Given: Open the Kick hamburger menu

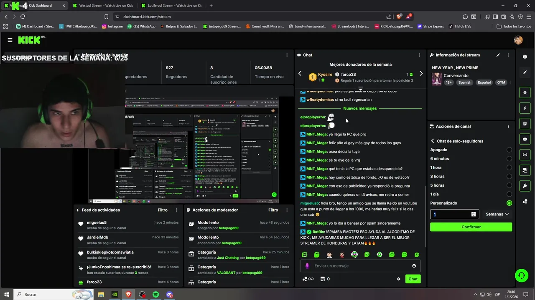Looking at the screenshot, I should point(10,40).
